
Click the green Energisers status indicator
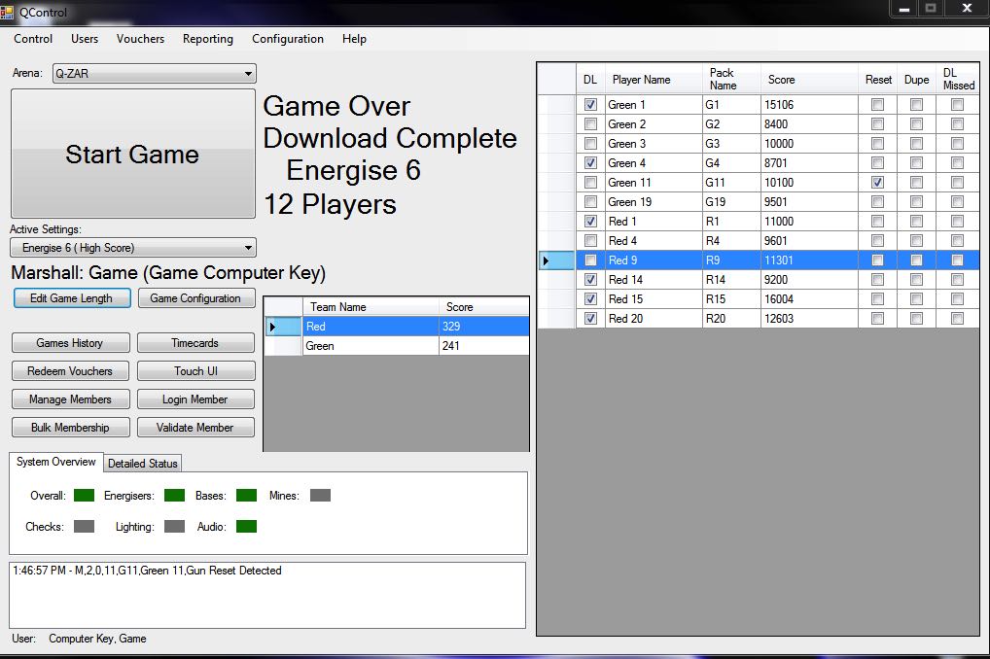[174, 496]
